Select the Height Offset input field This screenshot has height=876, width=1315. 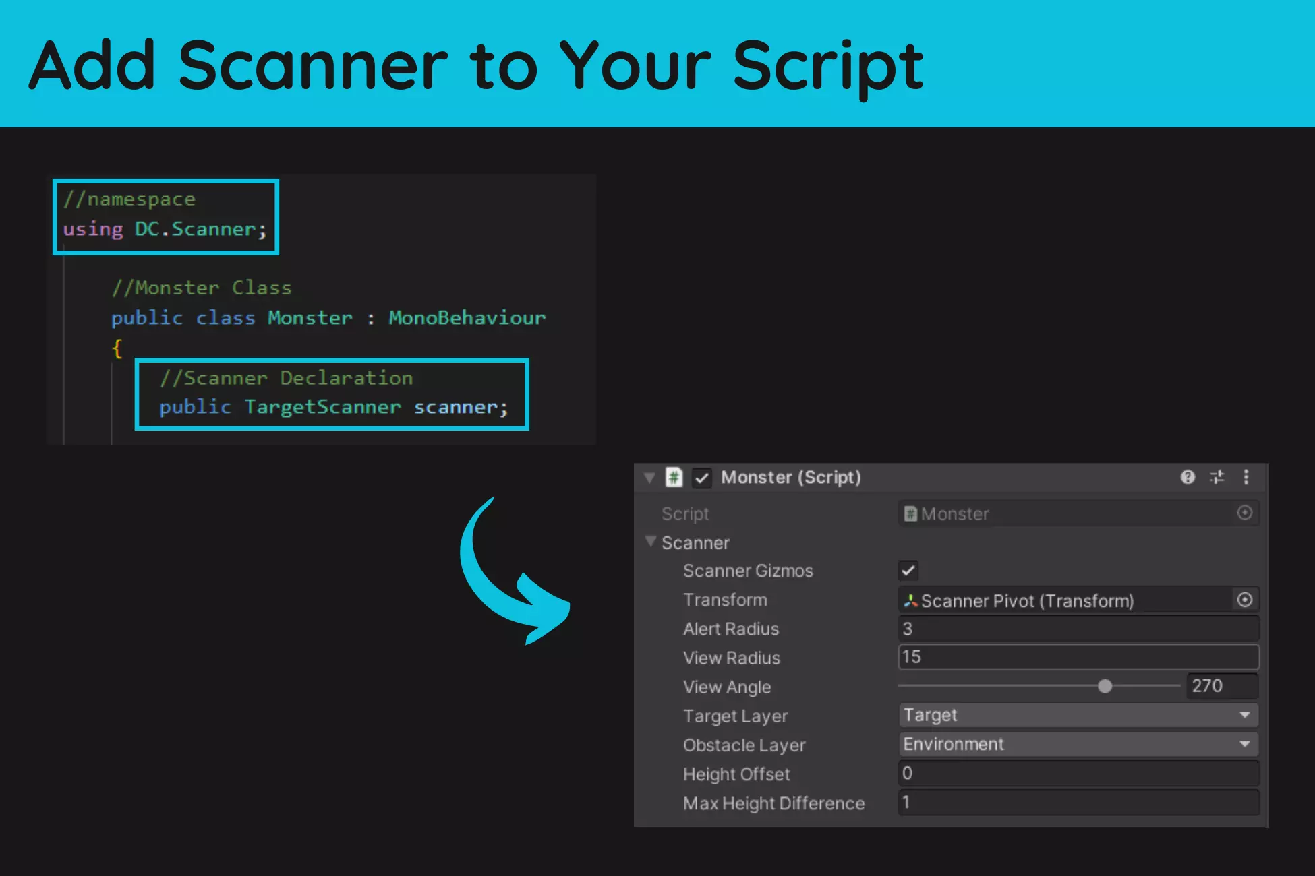coord(1078,773)
